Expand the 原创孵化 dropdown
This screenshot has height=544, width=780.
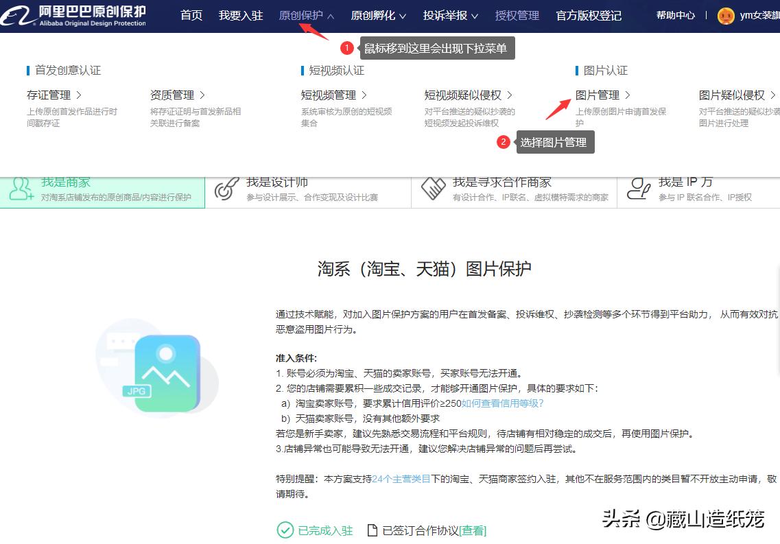[x=374, y=15]
